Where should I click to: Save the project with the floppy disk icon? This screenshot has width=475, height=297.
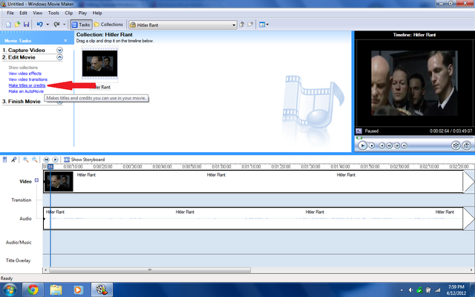(x=26, y=25)
